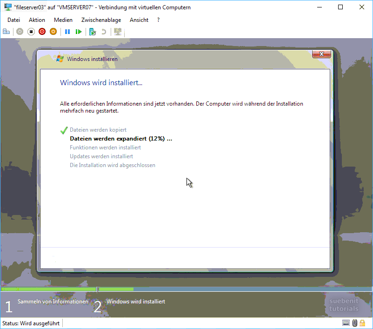Click 'Updates werden installiert' text

tap(101, 156)
